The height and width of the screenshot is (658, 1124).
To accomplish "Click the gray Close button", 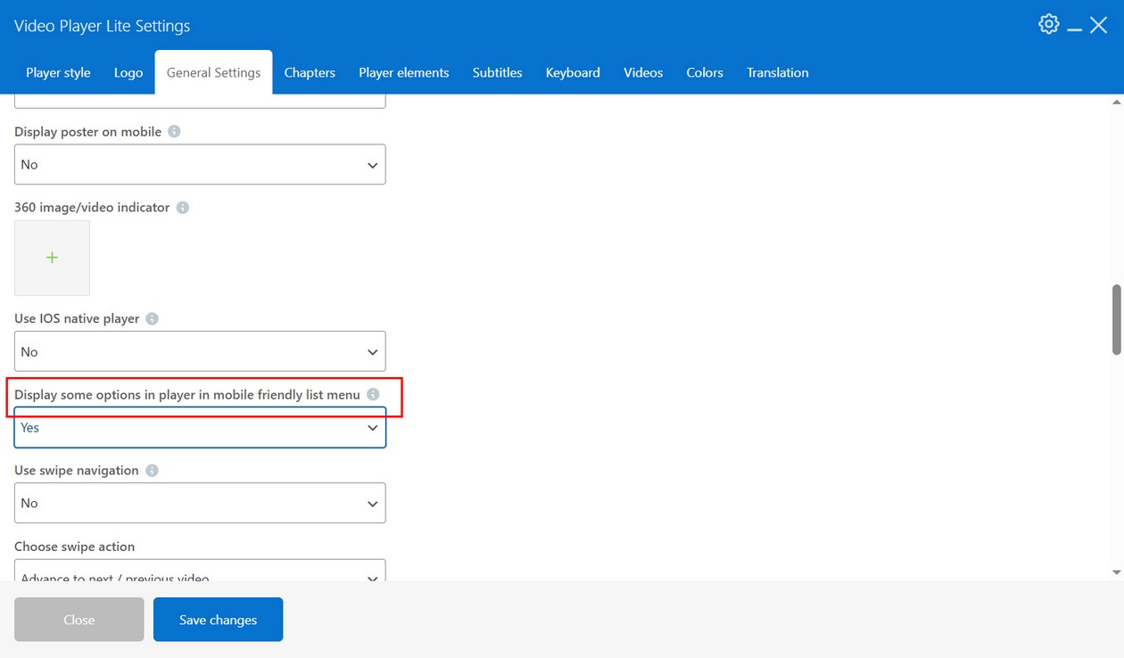I will [x=79, y=620].
